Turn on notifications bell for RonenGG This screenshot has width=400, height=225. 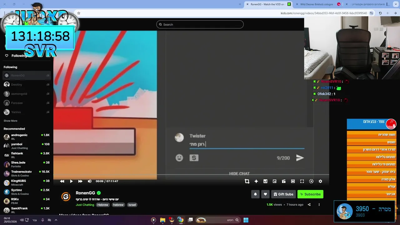[x=255, y=194]
